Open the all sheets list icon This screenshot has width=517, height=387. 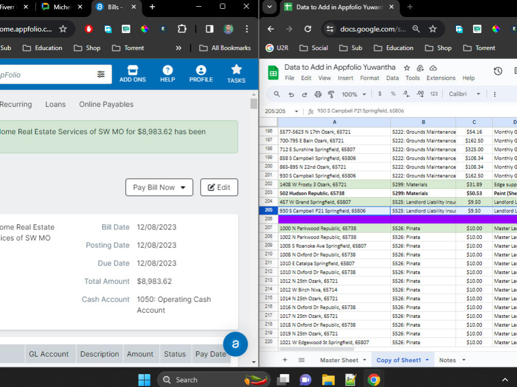(x=301, y=360)
